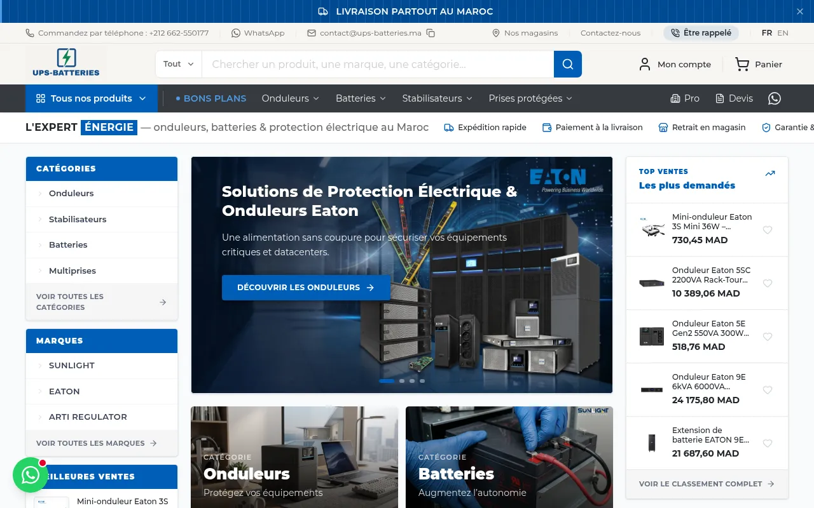This screenshot has height=508, width=814.
Task: Select Multiprises in sidebar categories
Action: (102, 271)
